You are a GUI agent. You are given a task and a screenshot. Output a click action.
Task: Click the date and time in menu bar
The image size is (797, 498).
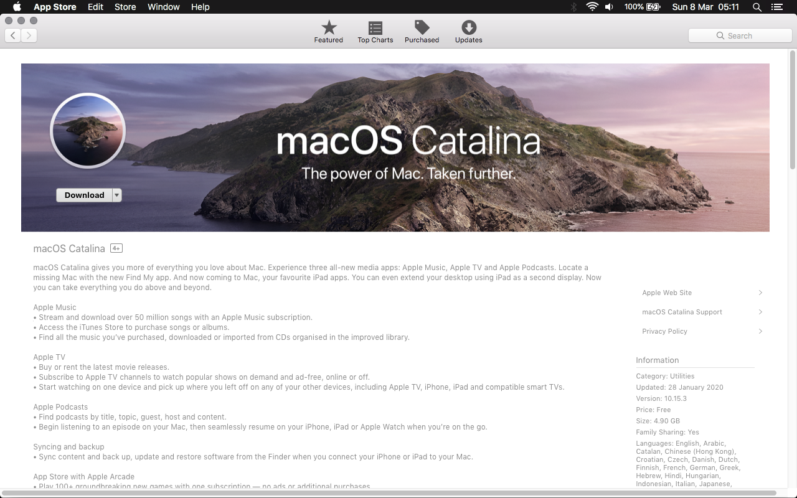705,7
